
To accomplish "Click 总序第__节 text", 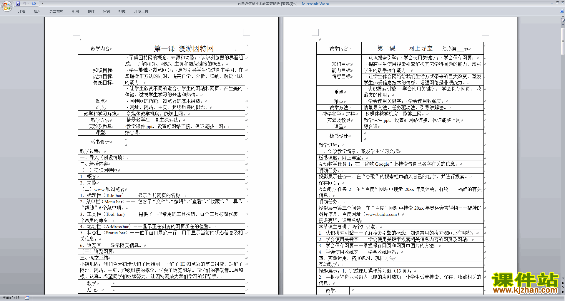I will (455, 49).
